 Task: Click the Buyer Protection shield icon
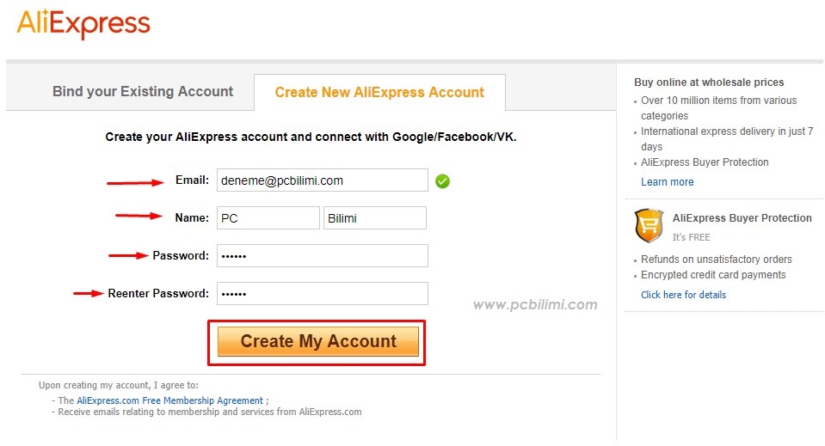(649, 226)
